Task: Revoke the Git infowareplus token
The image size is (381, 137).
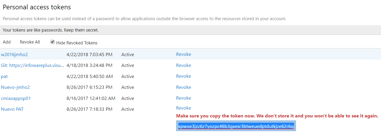Action: pyautogui.click(x=184, y=65)
